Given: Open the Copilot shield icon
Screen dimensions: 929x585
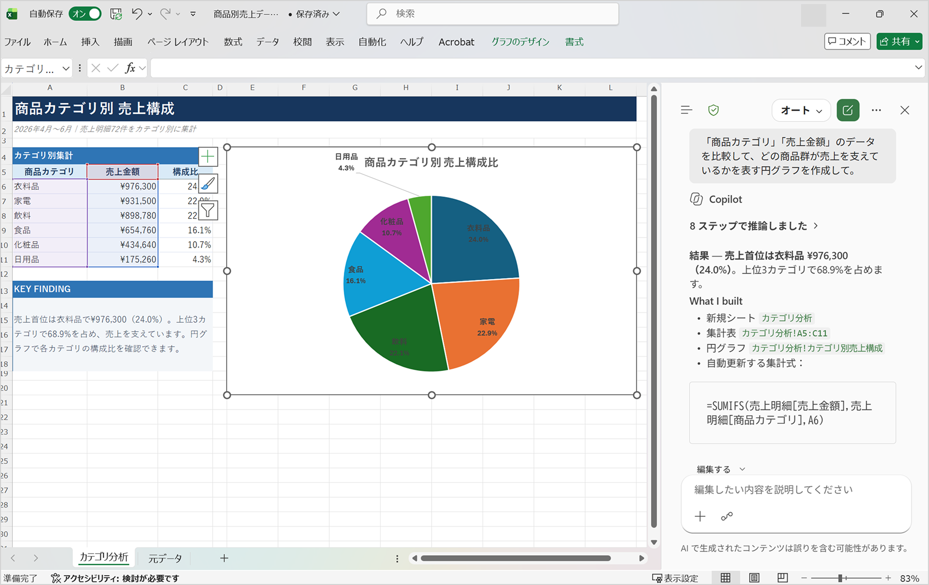Looking at the screenshot, I should coord(713,110).
